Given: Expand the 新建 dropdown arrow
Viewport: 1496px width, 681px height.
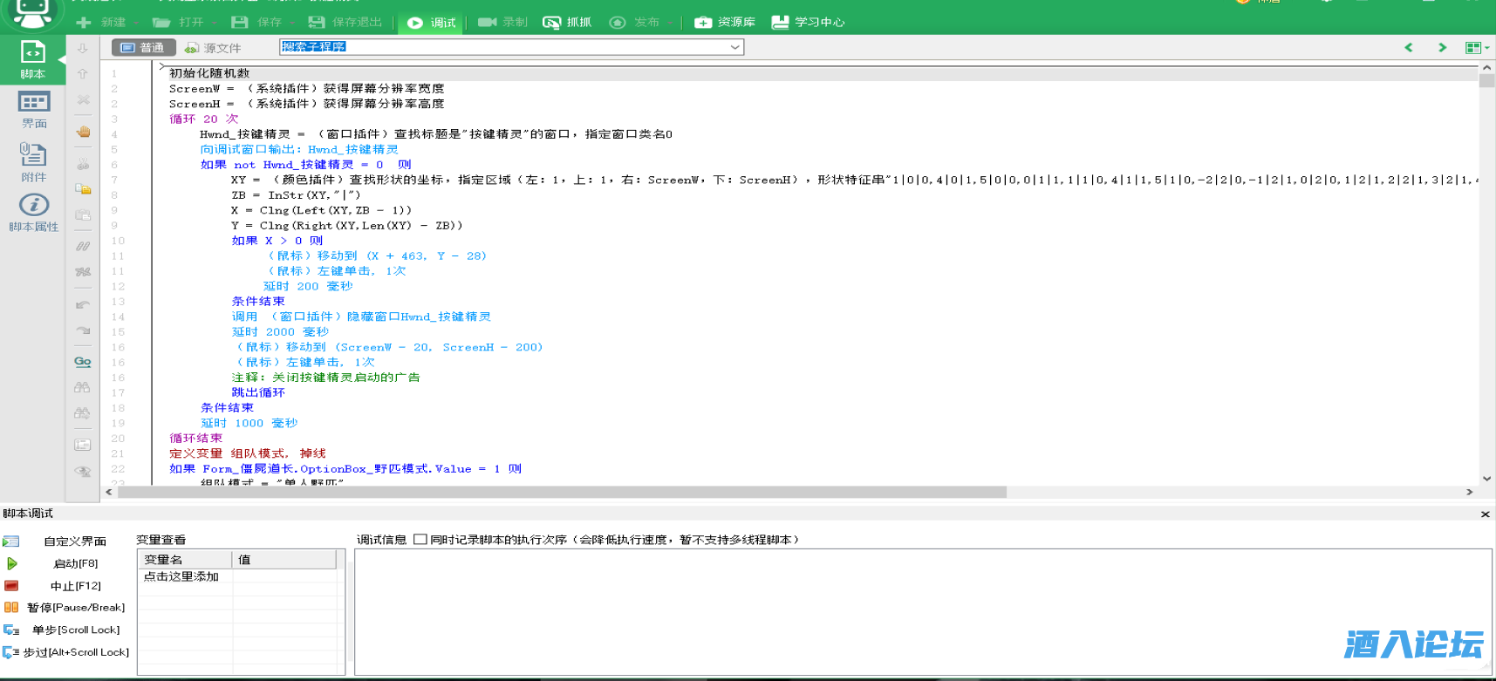Looking at the screenshot, I should (135, 23).
